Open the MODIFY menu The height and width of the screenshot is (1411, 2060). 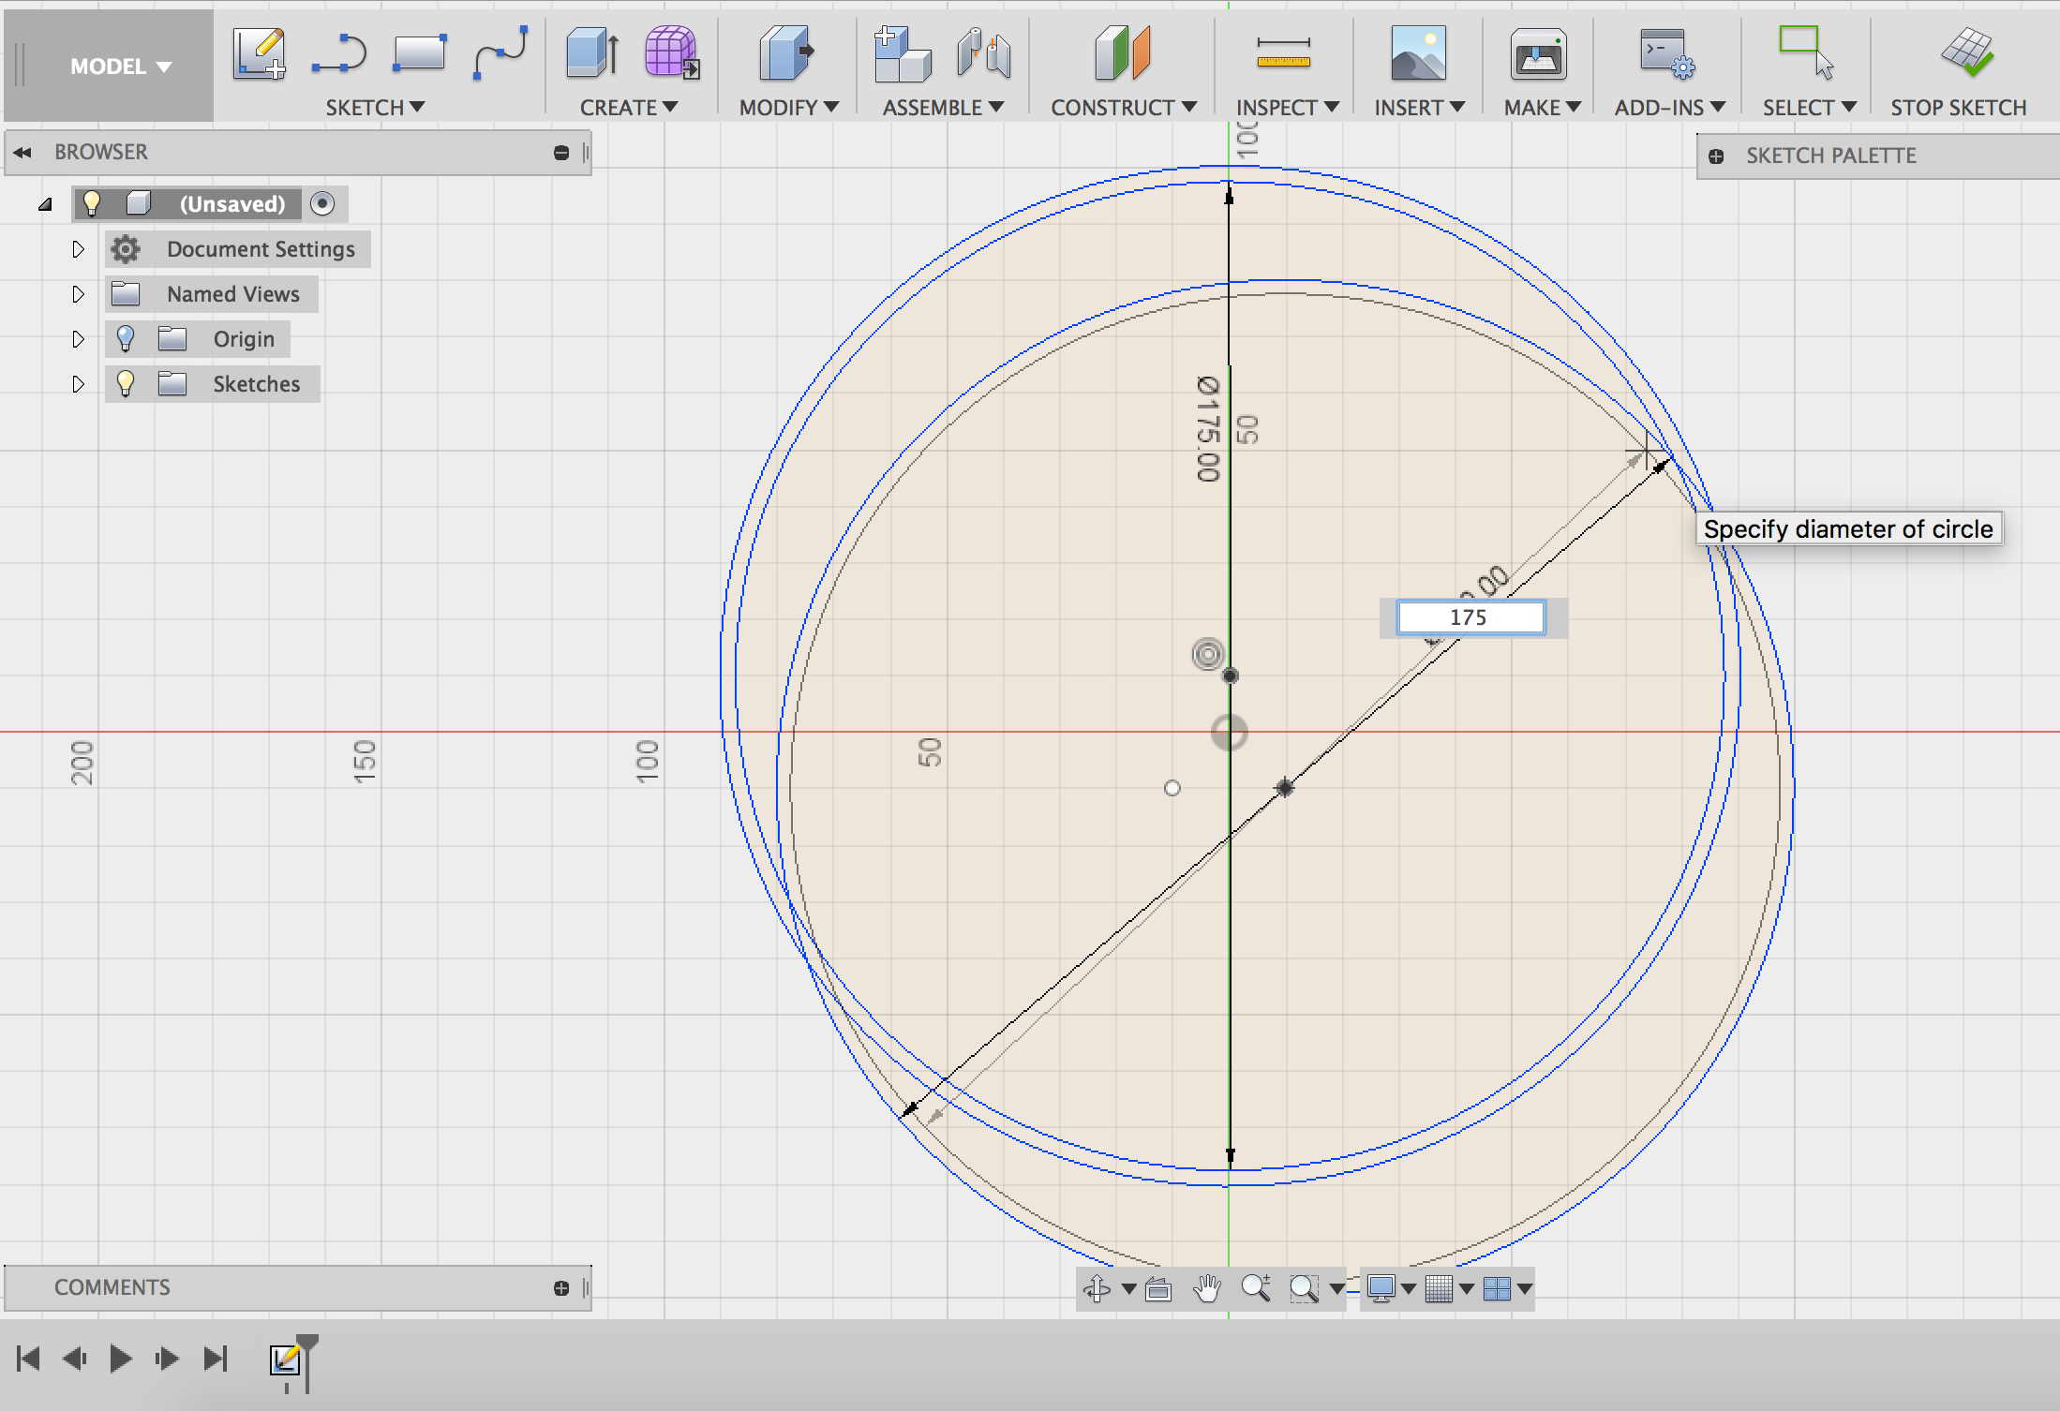coord(788,108)
